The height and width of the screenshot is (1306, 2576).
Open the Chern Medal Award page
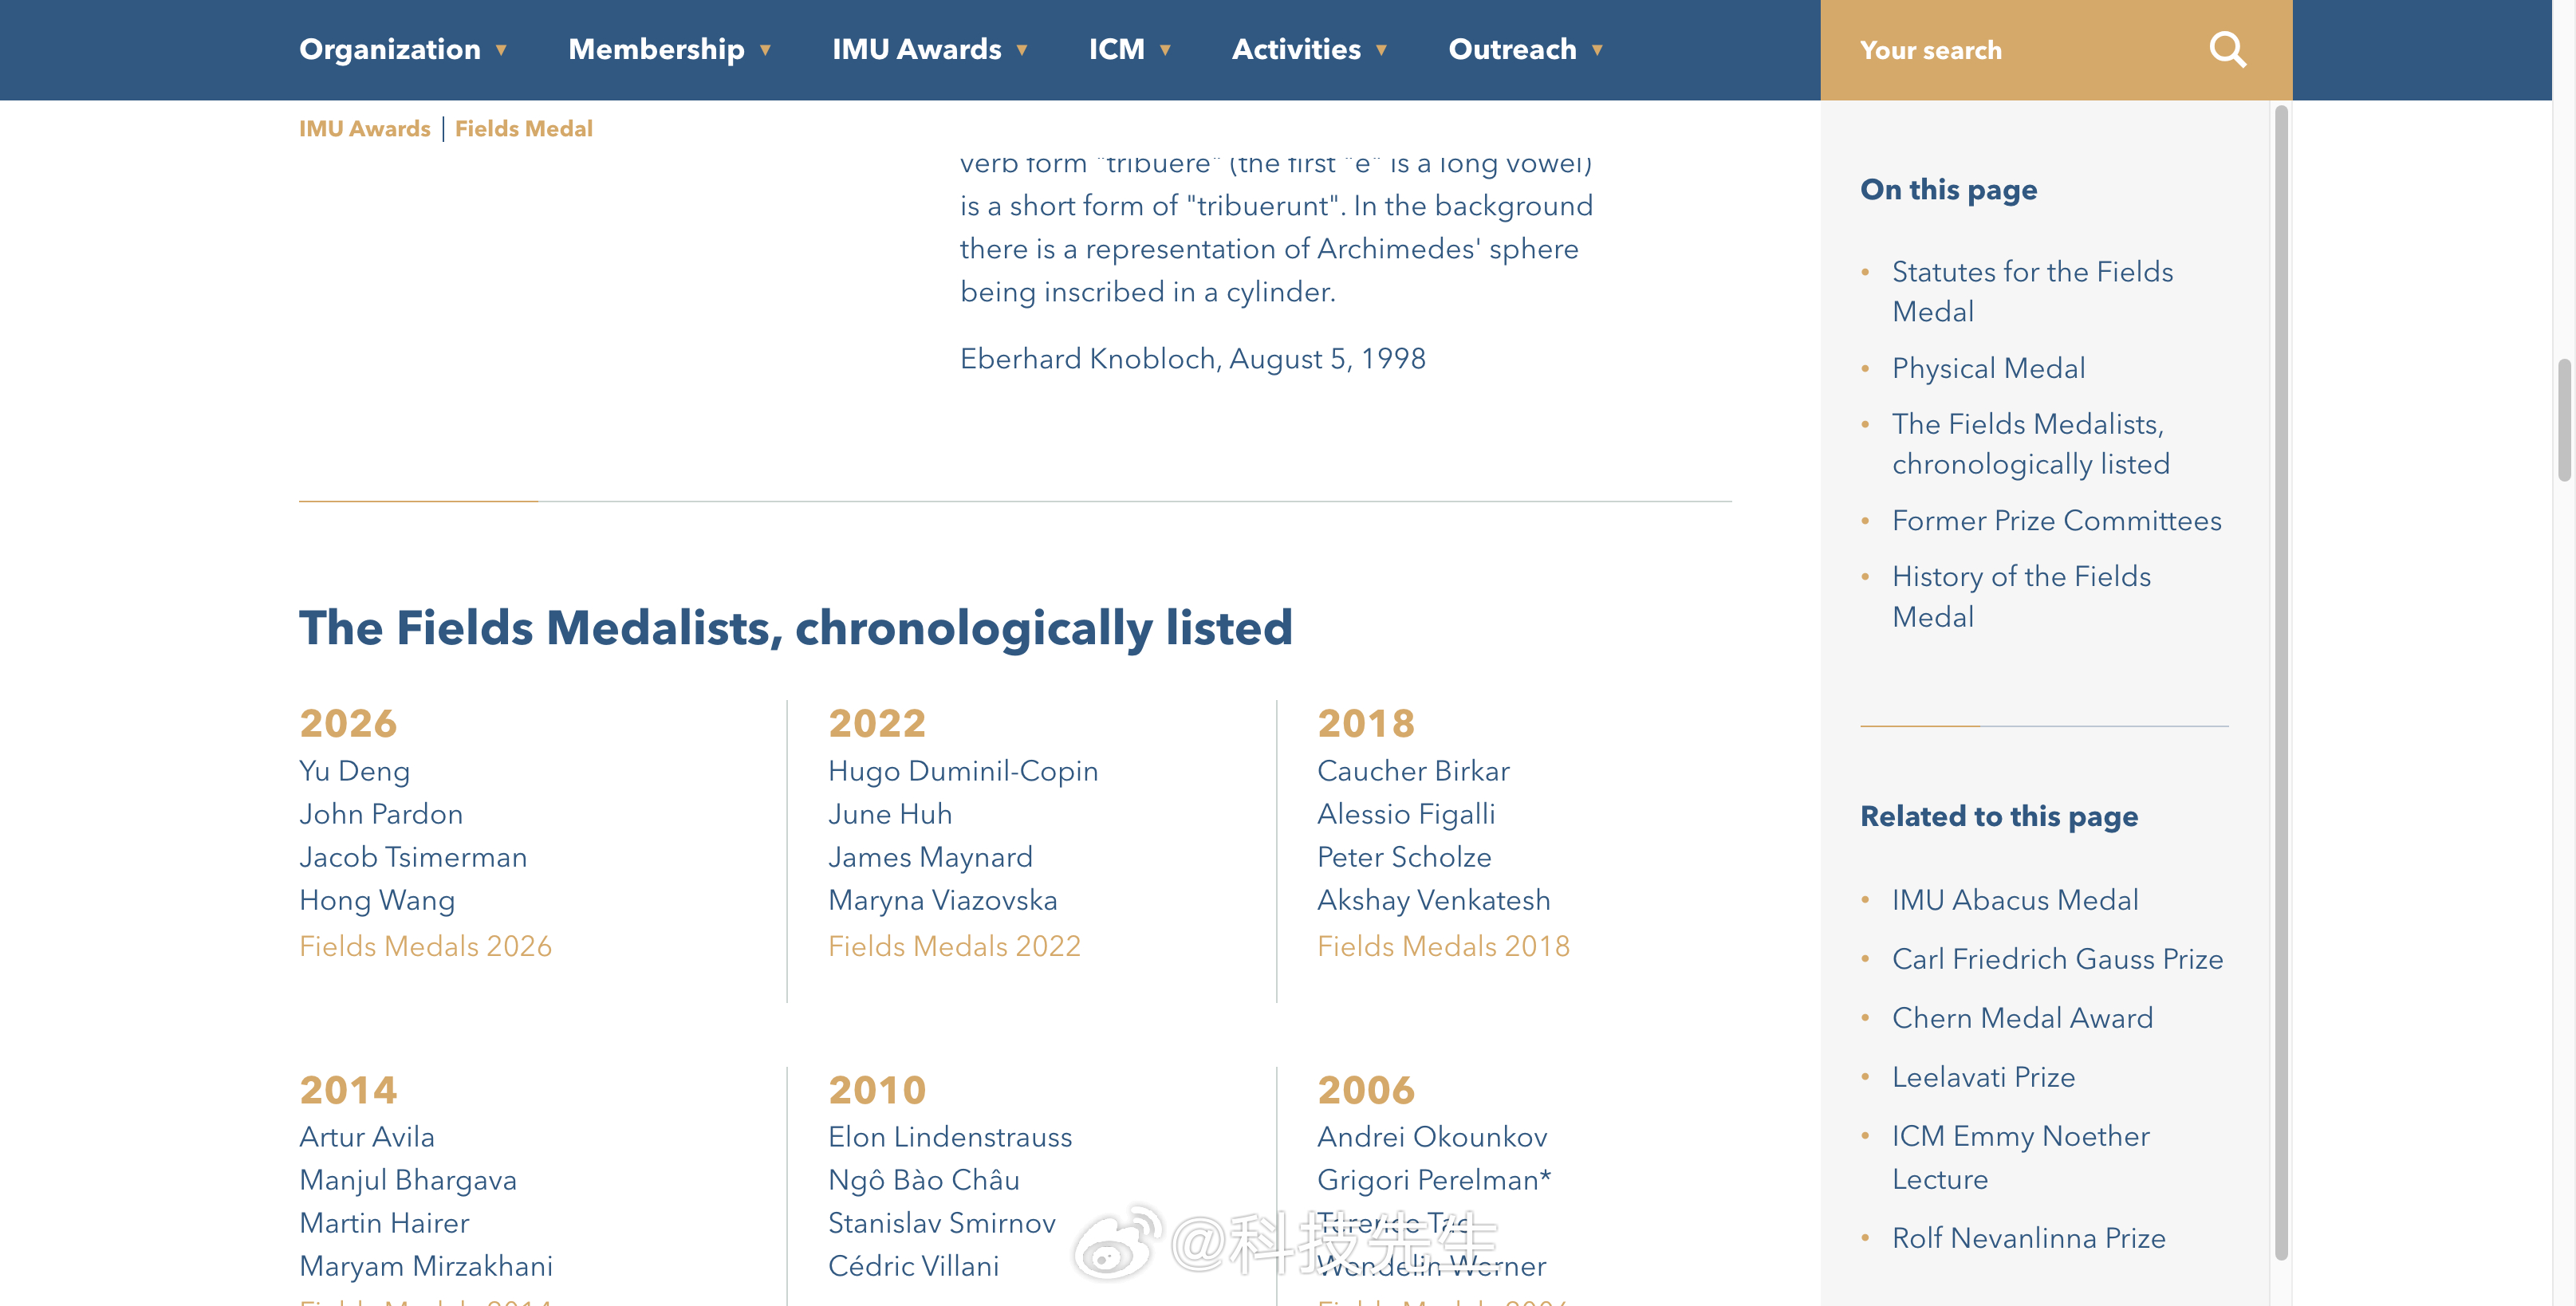coord(2022,1018)
